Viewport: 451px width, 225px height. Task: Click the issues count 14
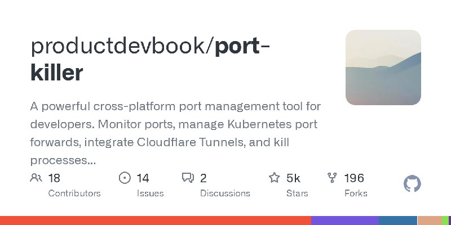point(143,178)
